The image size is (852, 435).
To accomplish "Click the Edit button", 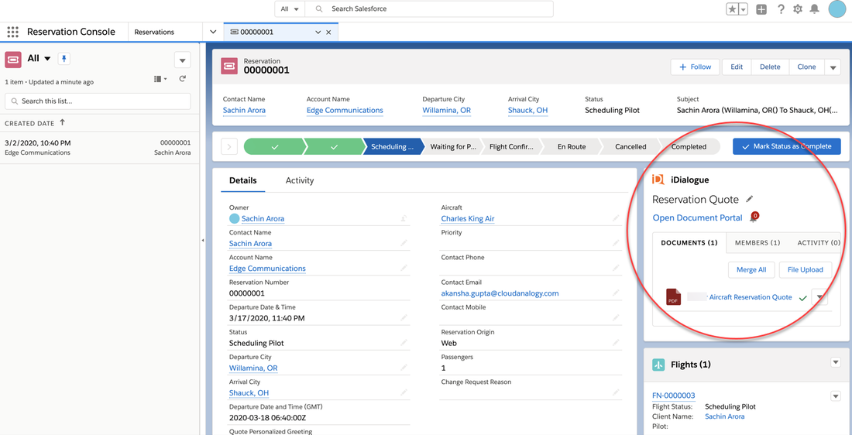I will pyautogui.click(x=737, y=67).
